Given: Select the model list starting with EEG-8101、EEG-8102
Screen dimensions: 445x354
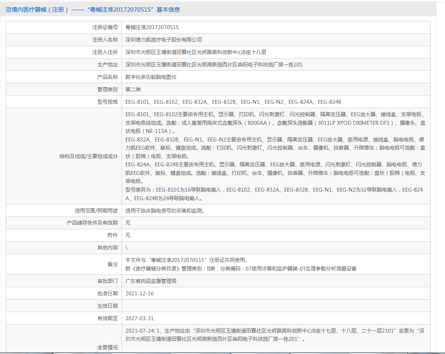Looking at the screenshot, I should point(233,102).
